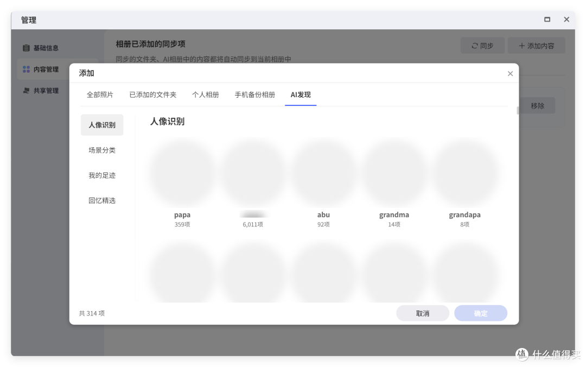Click the 取消 button
Viewport: 586px width, 367px height.
point(423,313)
